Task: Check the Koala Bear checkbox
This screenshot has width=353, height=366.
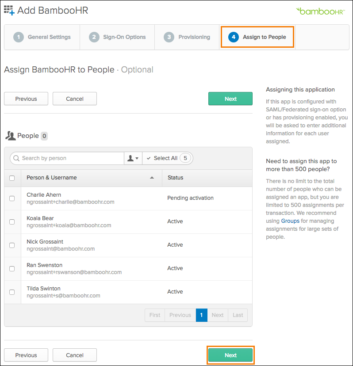Action: (x=12, y=222)
